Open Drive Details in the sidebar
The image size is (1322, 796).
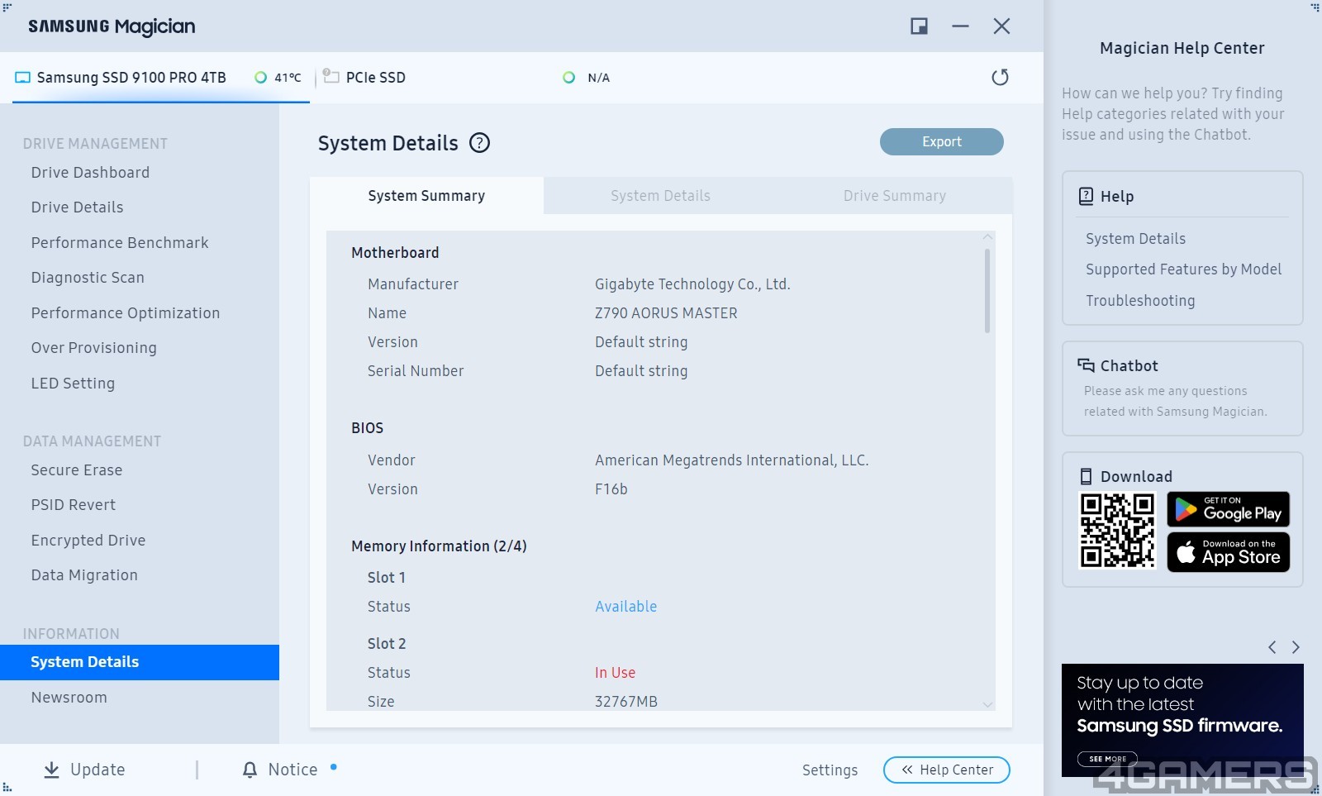coord(77,207)
